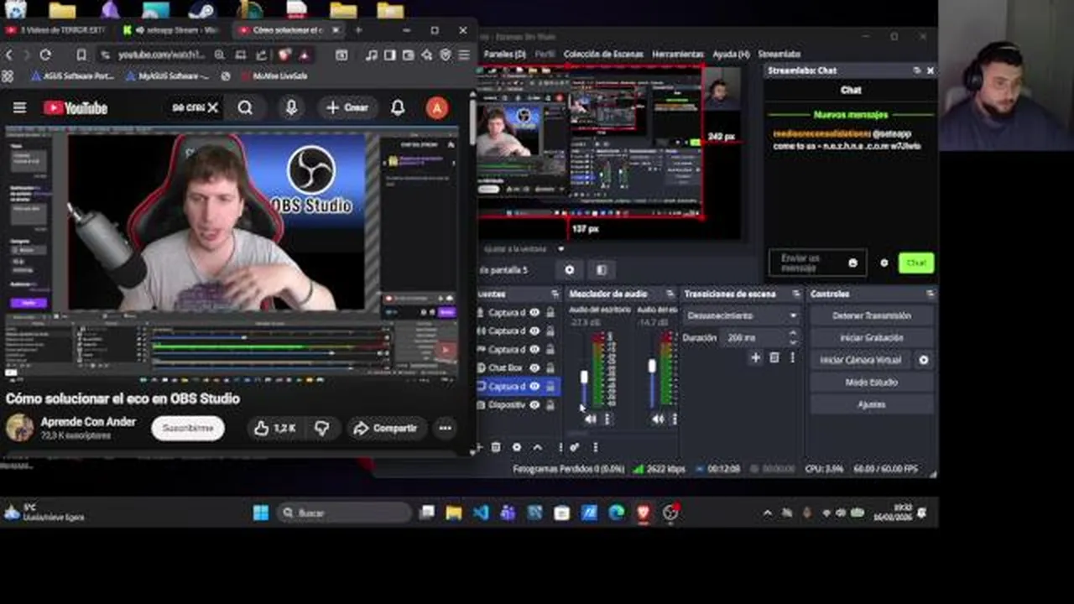Image resolution: width=1074 pixels, height=604 pixels.
Task: Open YouTube account avatar menu
Action: (436, 107)
